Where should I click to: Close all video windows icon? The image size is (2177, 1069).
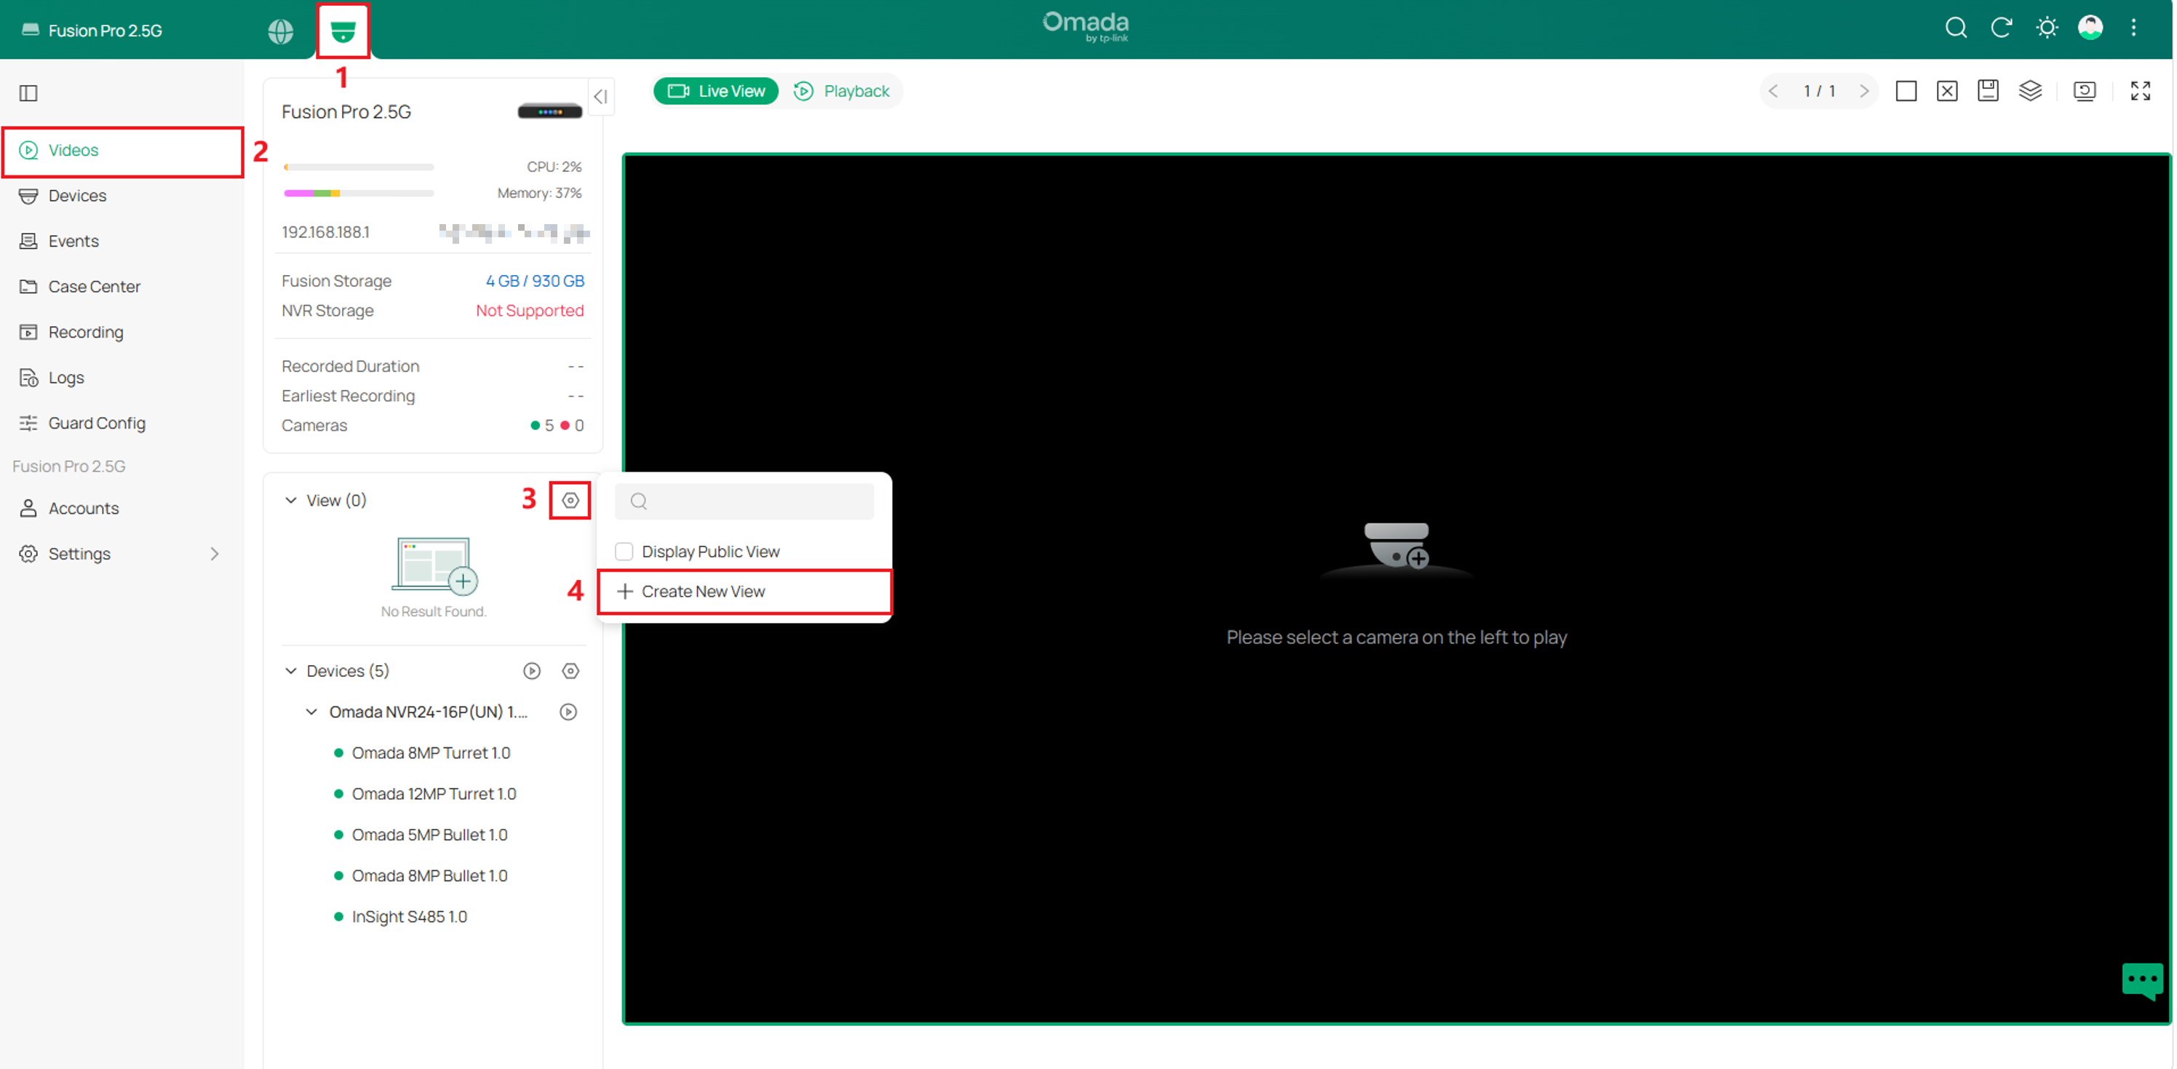(x=1947, y=91)
